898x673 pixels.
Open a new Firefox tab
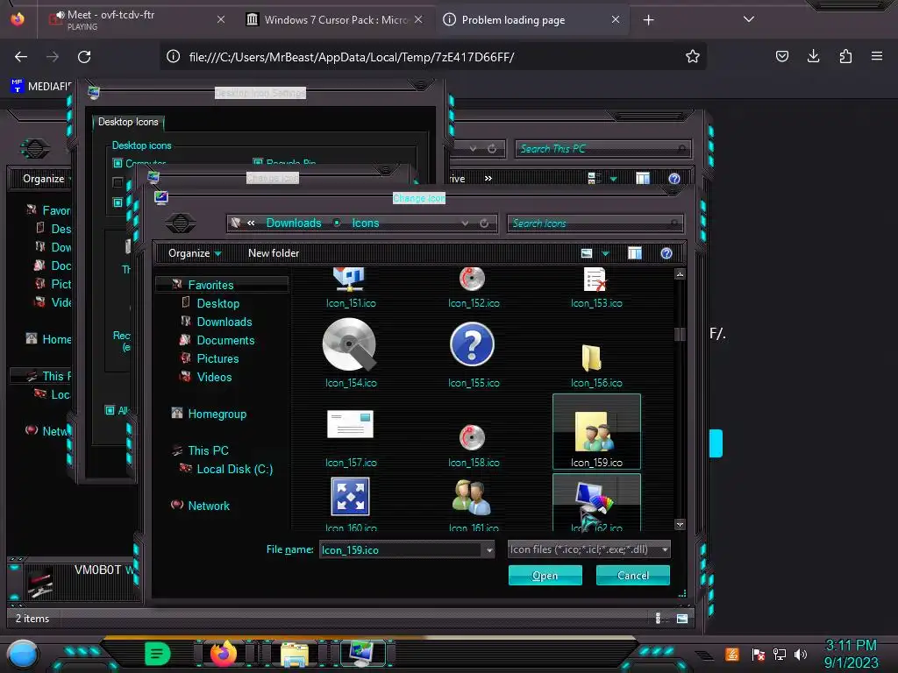pyautogui.click(x=648, y=20)
